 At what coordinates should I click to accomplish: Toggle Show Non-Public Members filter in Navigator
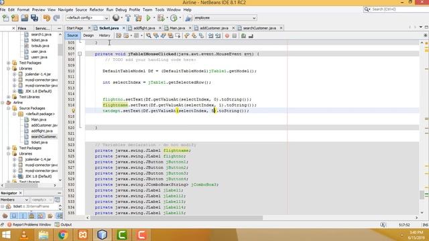click(x=32, y=216)
